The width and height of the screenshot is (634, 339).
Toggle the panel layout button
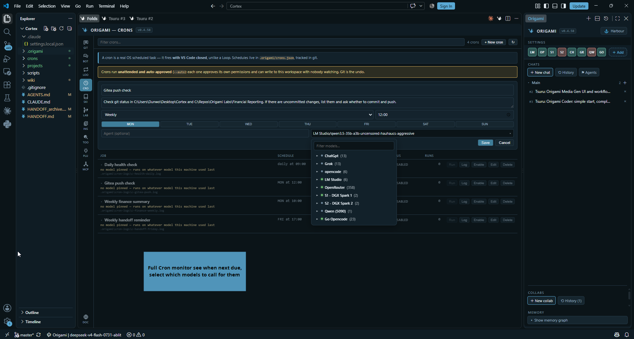pyautogui.click(x=555, y=6)
